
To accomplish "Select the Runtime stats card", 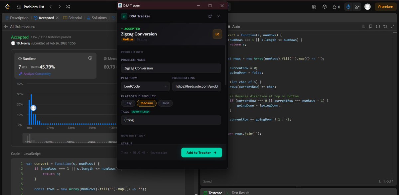I will click(56, 66).
